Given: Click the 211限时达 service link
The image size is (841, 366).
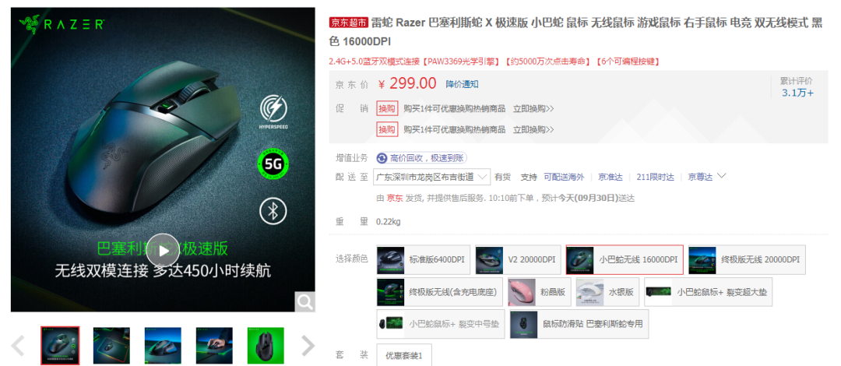Looking at the screenshot, I should 655,177.
